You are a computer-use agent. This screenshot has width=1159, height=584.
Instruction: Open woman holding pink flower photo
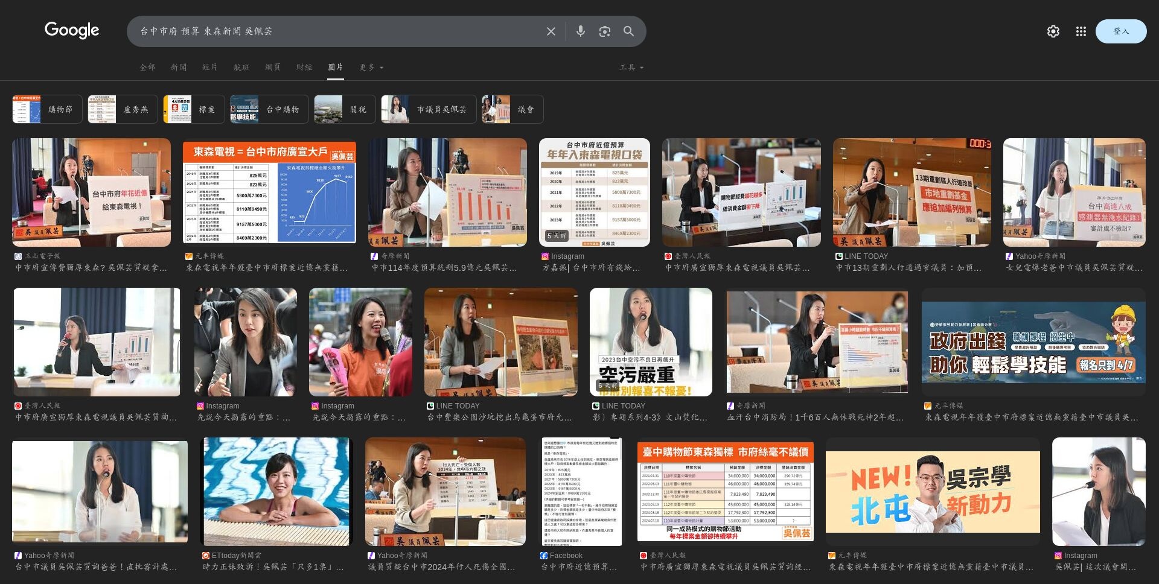(360, 342)
